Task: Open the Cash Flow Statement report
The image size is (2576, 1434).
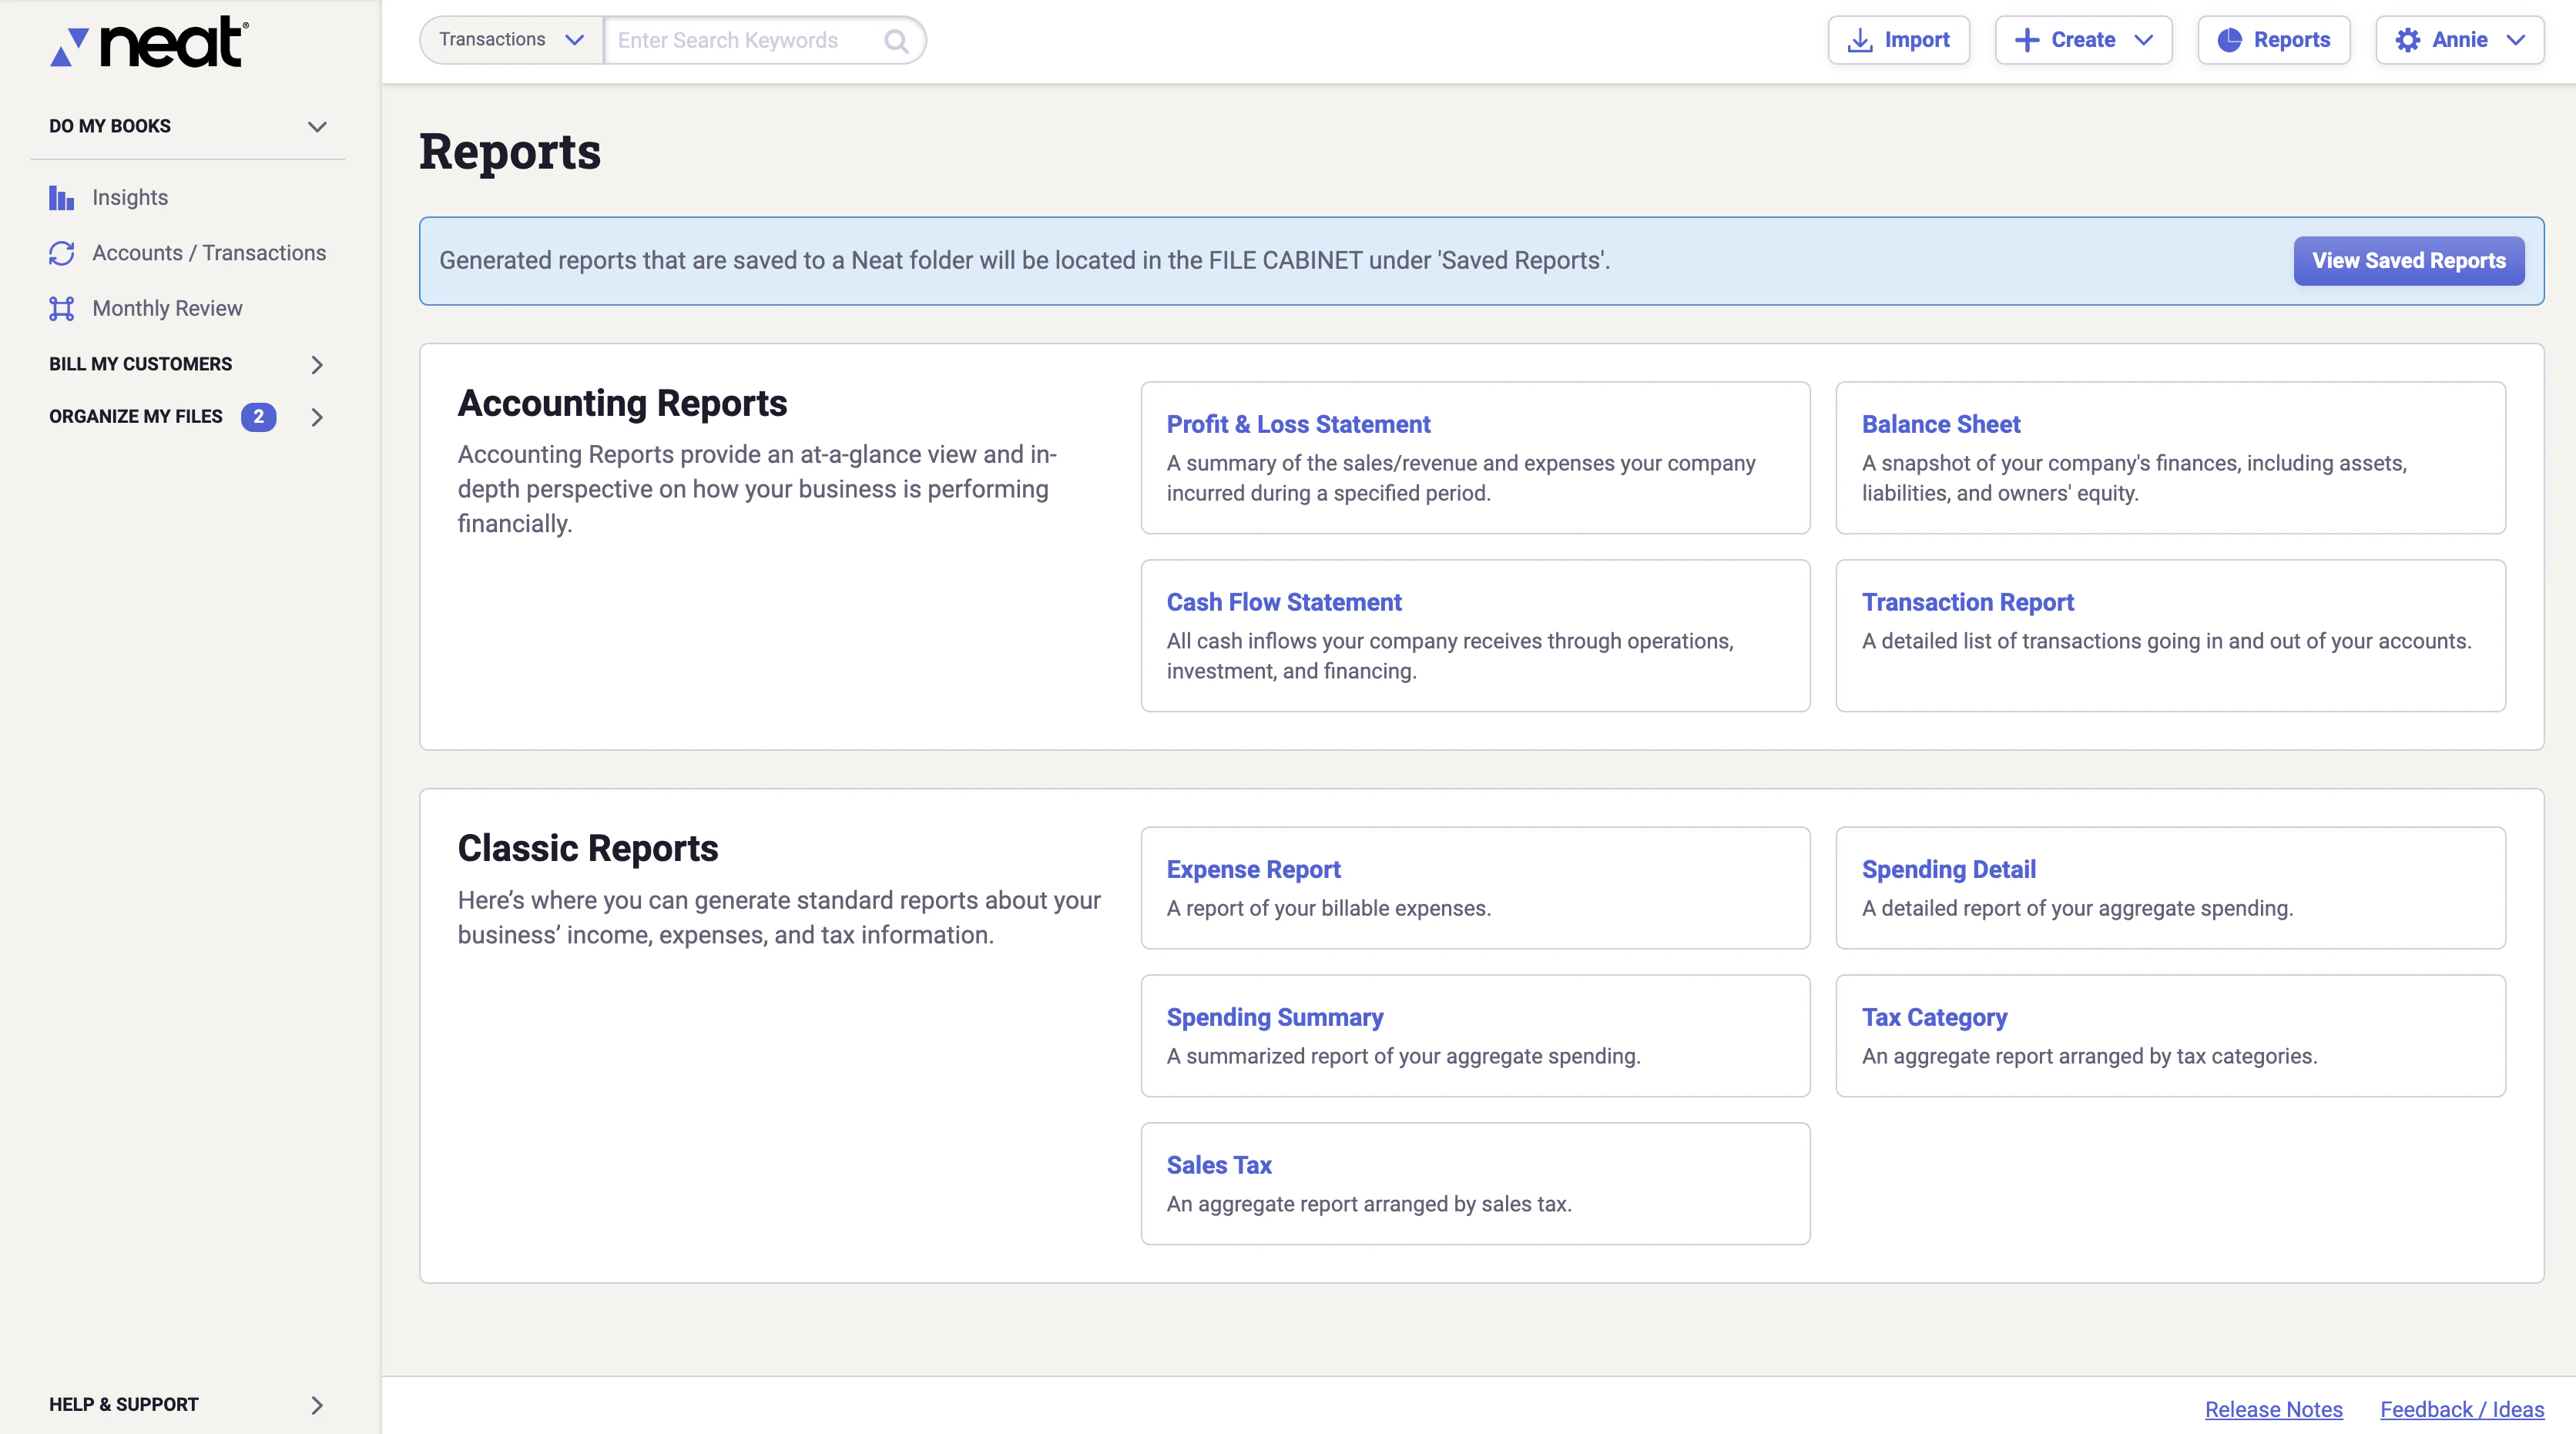Action: coord(1283,602)
